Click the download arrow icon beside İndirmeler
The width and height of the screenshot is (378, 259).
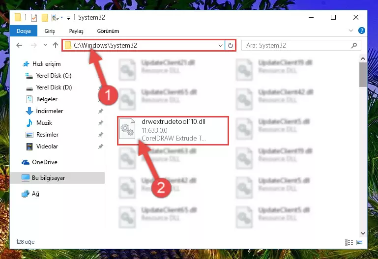[29, 111]
